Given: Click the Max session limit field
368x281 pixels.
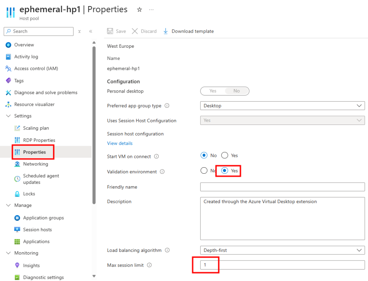Looking at the screenshot, I should click(282, 265).
